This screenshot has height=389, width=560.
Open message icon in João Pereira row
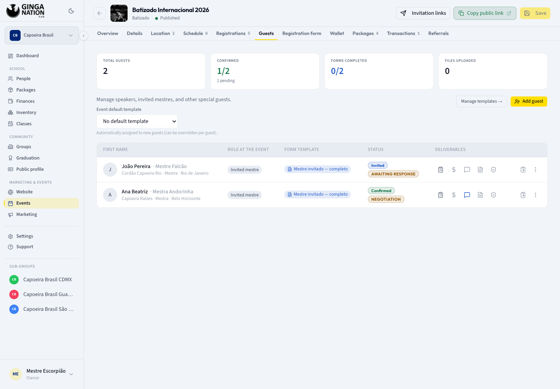click(467, 170)
